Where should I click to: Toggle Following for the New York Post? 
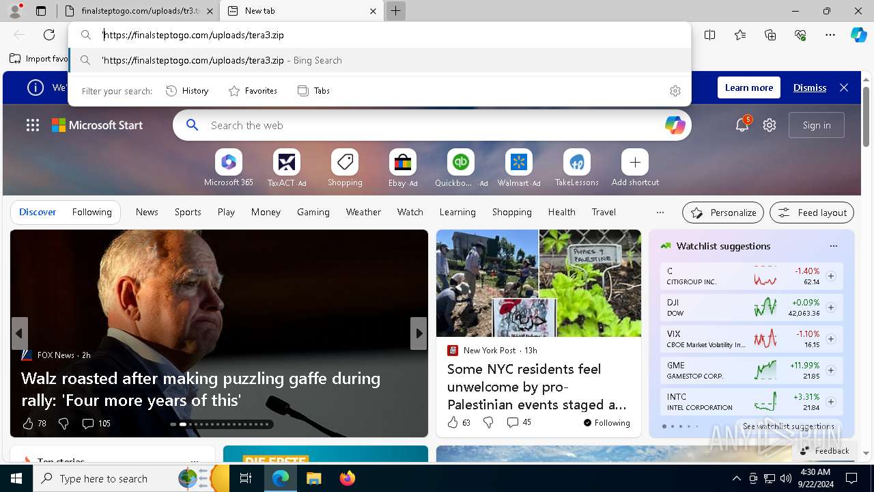tap(606, 423)
